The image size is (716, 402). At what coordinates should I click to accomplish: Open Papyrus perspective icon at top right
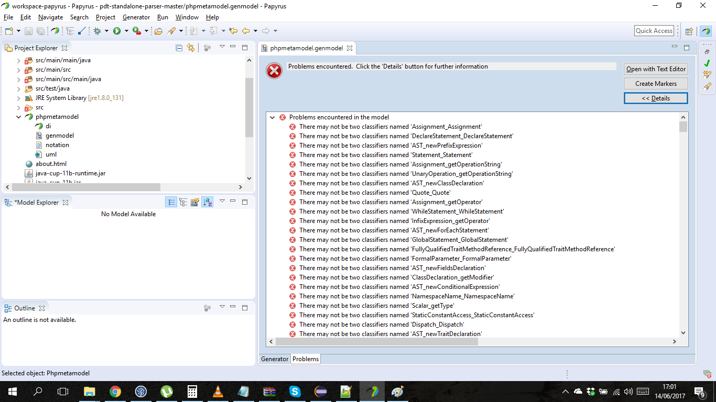point(706,31)
